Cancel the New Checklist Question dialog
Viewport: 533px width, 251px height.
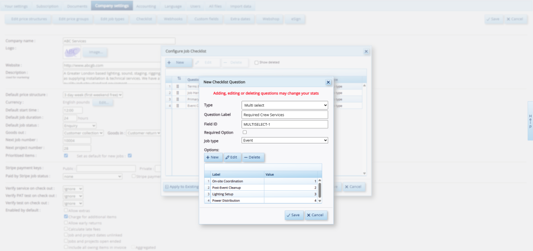click(x=316, y=215)
